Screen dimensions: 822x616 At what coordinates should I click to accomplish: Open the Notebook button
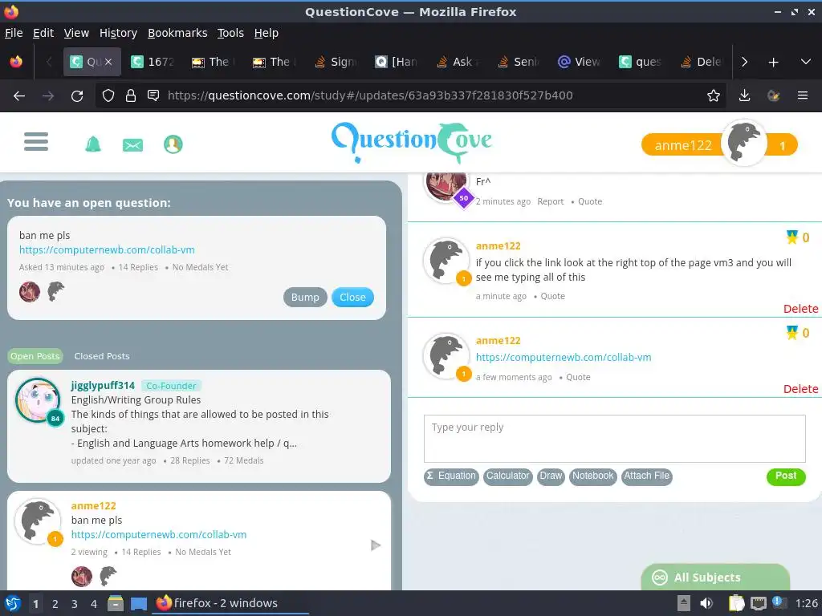(592, 476)
